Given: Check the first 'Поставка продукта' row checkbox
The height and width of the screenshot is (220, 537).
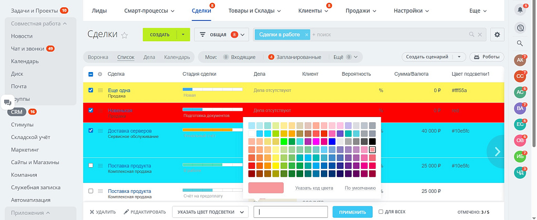Looking at the screenshot, I should click(x=91, y=165).
